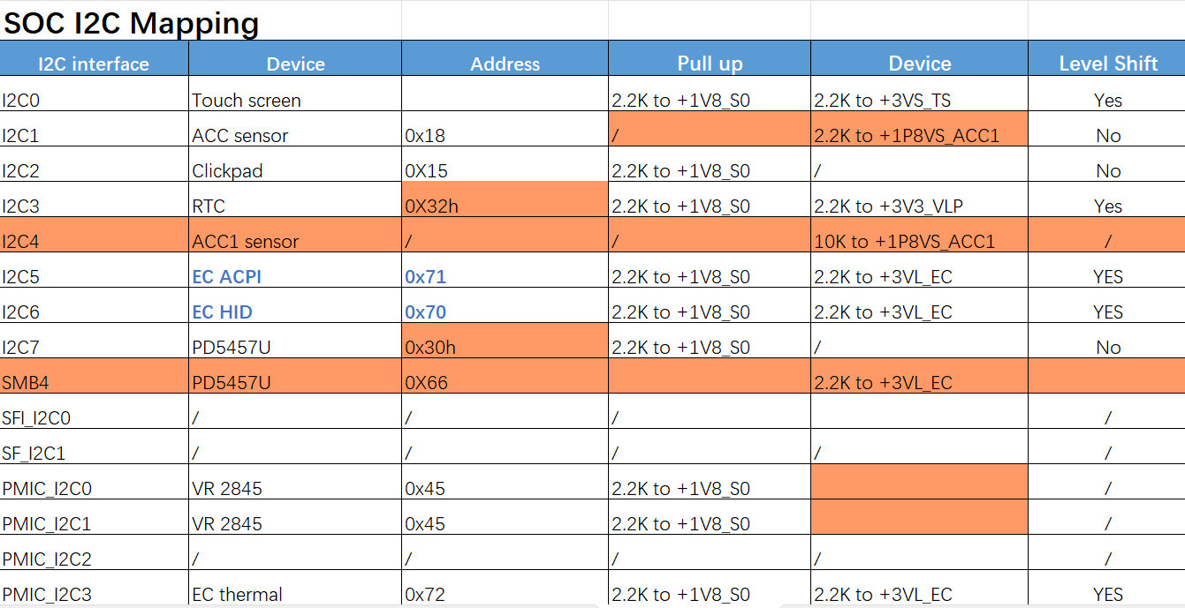Click the 2.2K to +3VS_TS cell
The height and width of the screenshot is (608, 1185).
coord(919,94)
